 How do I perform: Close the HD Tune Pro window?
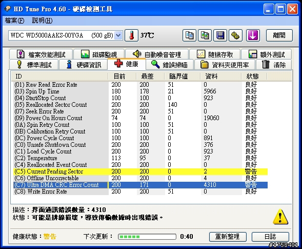coord(293,9)
